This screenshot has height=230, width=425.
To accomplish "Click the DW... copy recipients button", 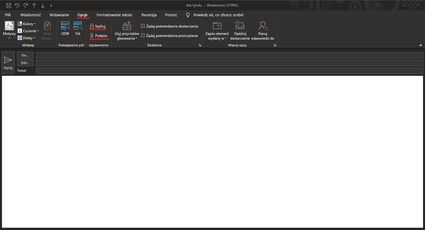I will point(25,63).
